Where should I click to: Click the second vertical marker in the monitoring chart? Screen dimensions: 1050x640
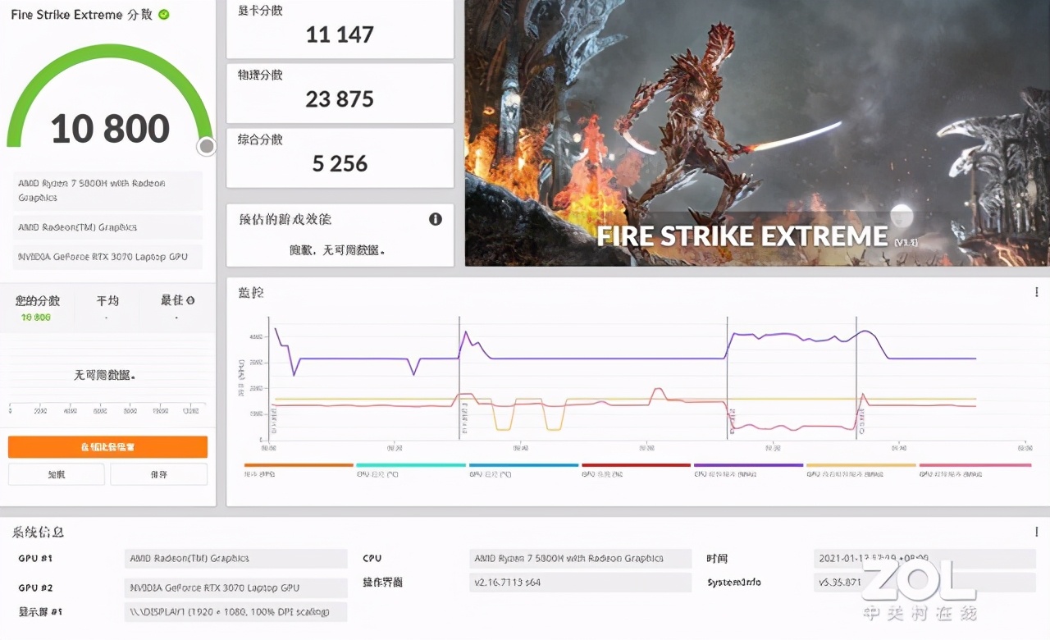coord(728,377)
